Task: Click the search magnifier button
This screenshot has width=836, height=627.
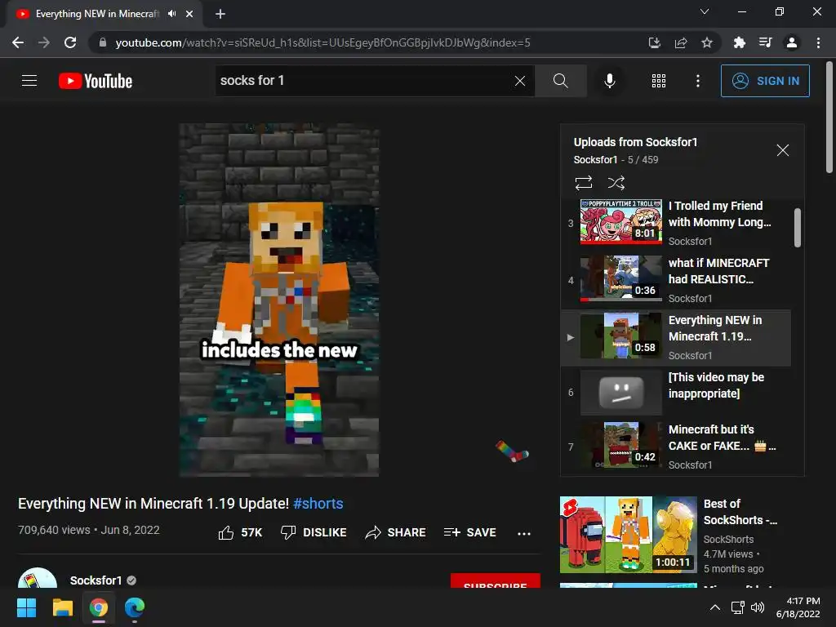Action: coord(560,81)
